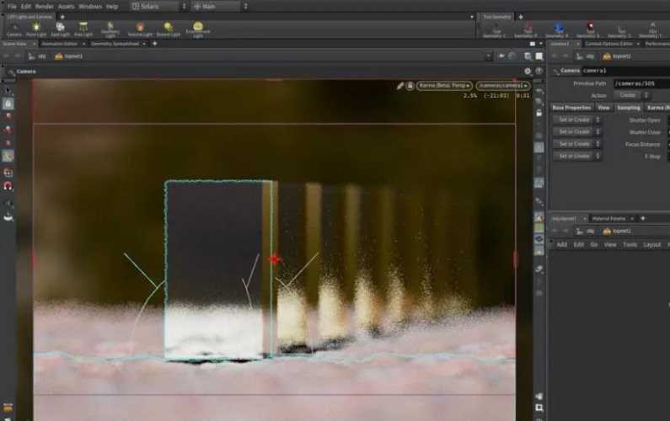This screenshot has width=670, height=421.
Task: Open the Add menu in the network editor
Action: coord(561,245)
